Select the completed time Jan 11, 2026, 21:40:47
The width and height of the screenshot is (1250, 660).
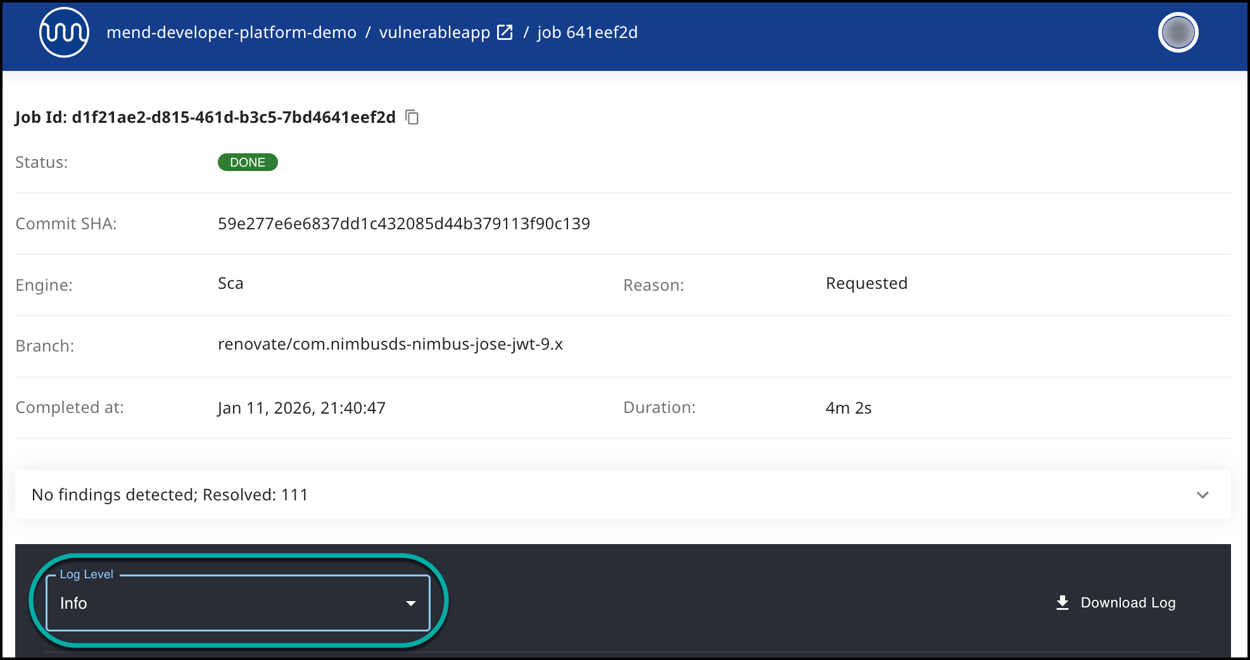(x=301, y=408)
